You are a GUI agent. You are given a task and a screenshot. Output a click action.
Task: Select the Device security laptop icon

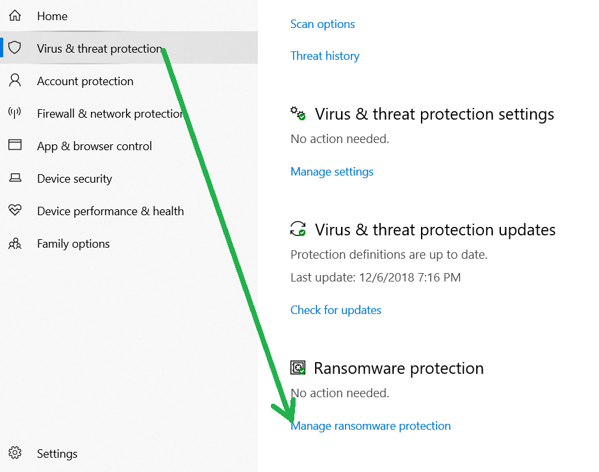pos(15,178)
